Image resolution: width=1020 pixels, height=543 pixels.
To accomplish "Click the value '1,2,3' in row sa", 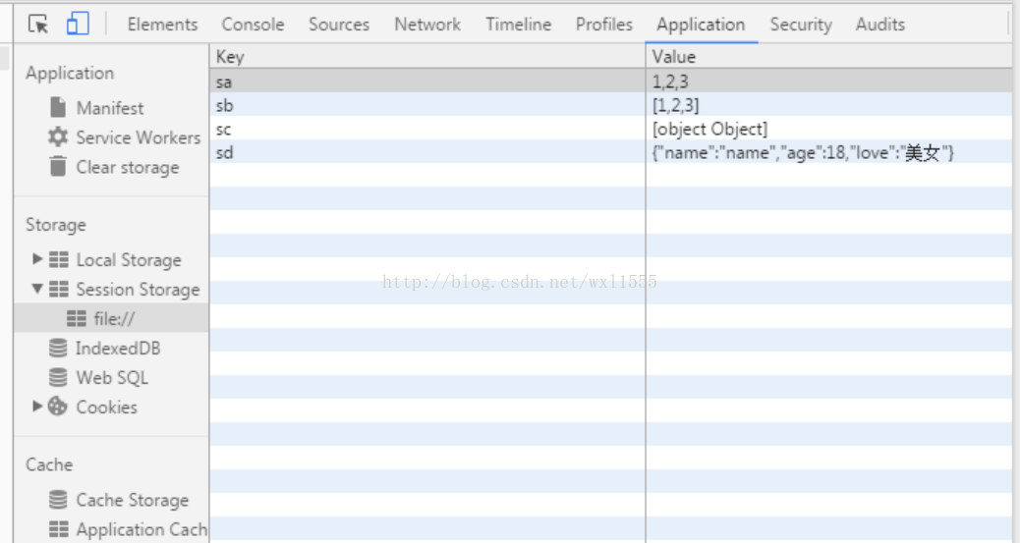I will [670, 81].
